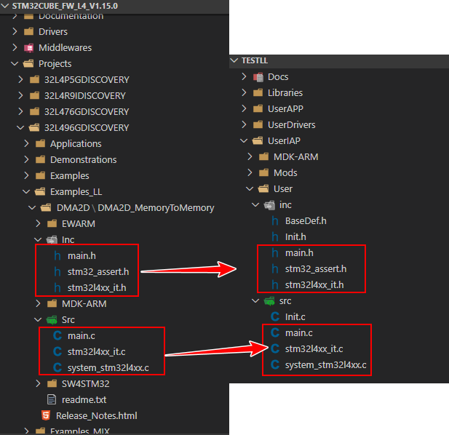
Task: Expand the Demonstrations folder chevron
Action: (x=27, y=160)
